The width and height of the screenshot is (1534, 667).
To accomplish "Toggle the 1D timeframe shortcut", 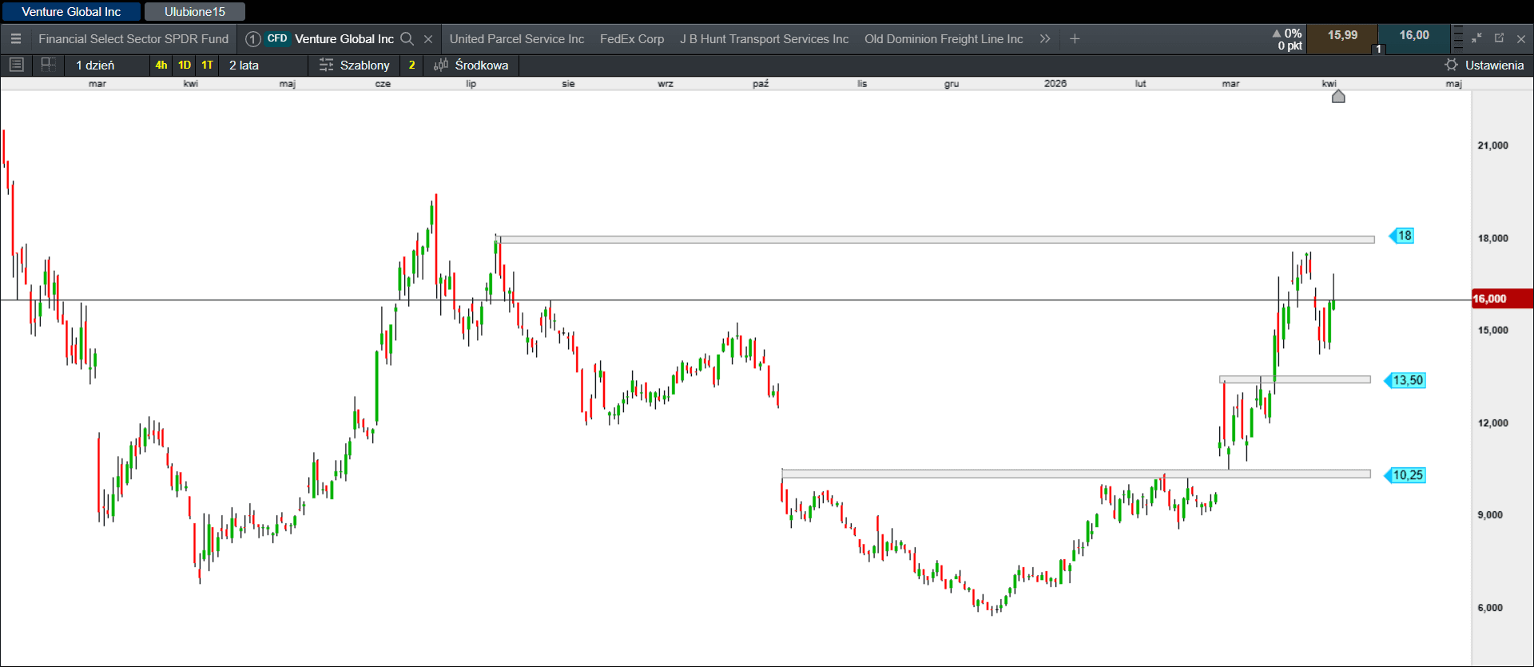I will click(185, 65).
